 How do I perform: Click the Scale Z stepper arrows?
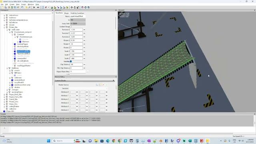(84, 58)
